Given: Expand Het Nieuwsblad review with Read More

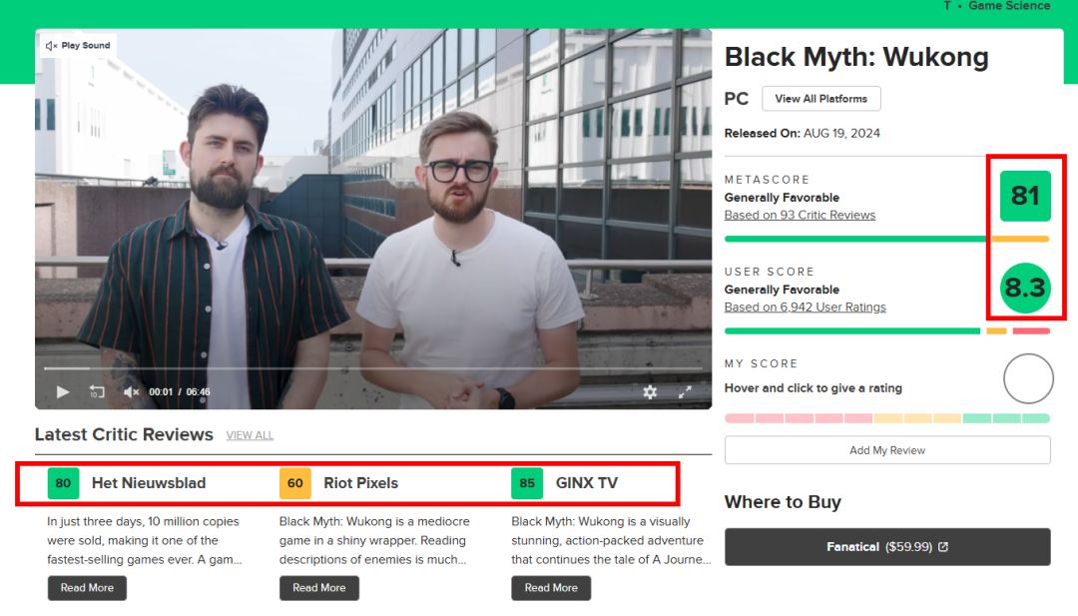Looking at the screenshot, I should pyautogui.click(x=87, y=588).
